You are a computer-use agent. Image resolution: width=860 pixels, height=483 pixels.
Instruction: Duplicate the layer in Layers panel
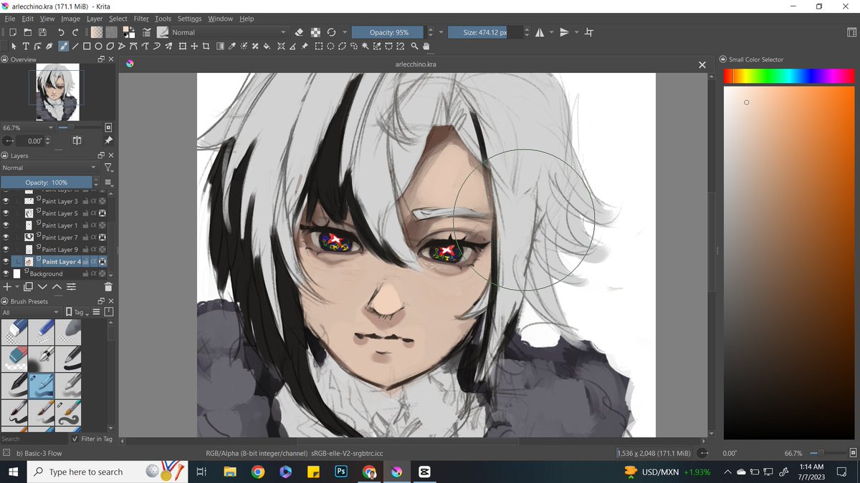tap(28, 286)
